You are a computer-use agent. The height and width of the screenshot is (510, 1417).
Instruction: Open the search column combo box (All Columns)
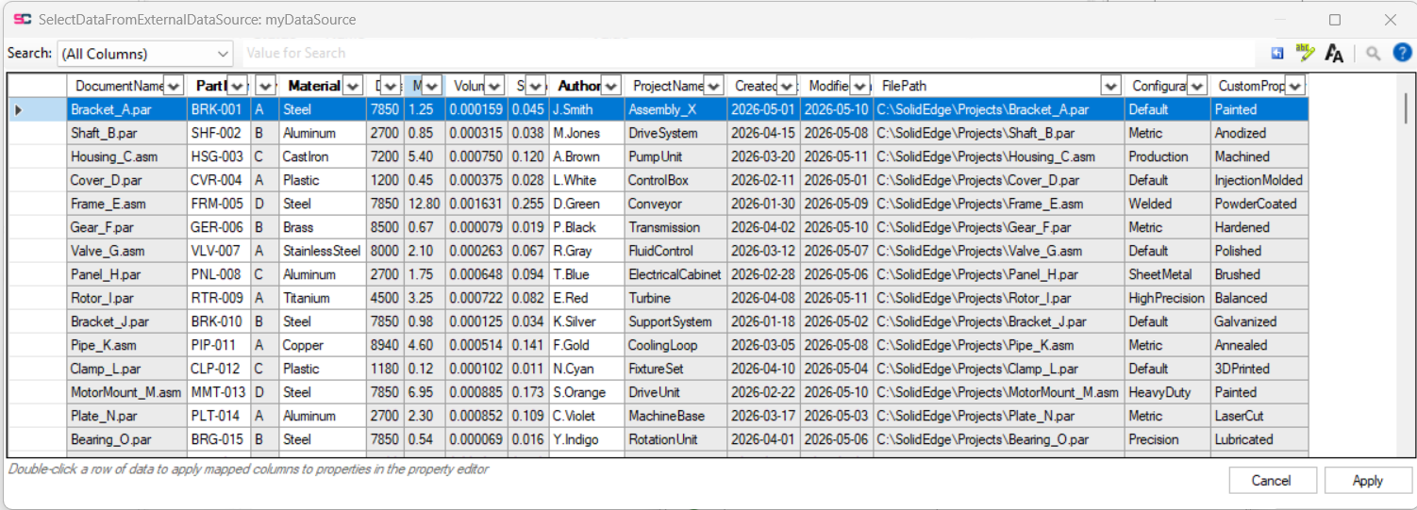[x=145, y=54]
